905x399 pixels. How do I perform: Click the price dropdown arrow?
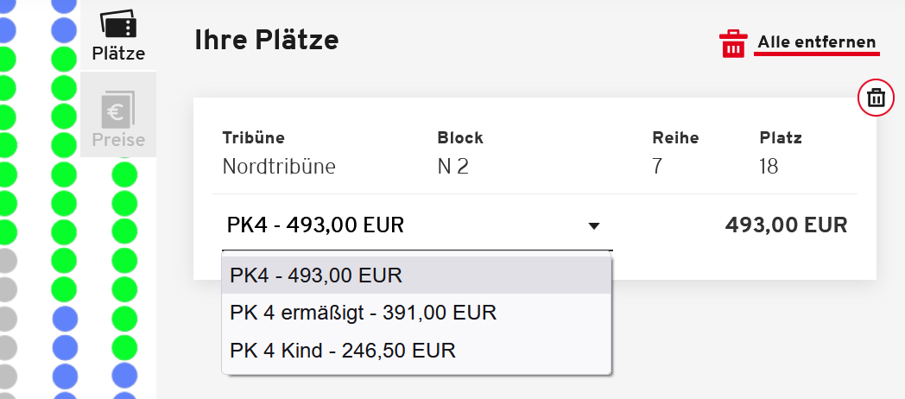tap(593, 226)
